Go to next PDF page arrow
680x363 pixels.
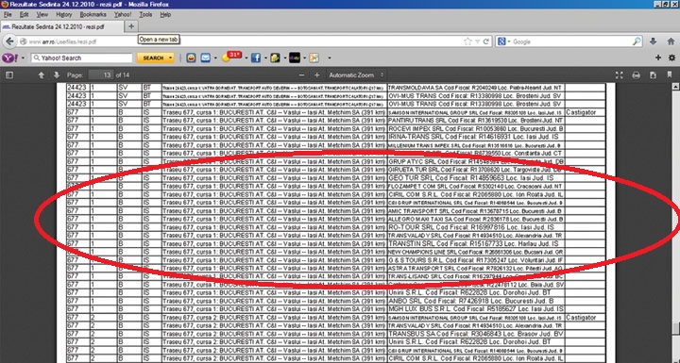pos(57,75)
